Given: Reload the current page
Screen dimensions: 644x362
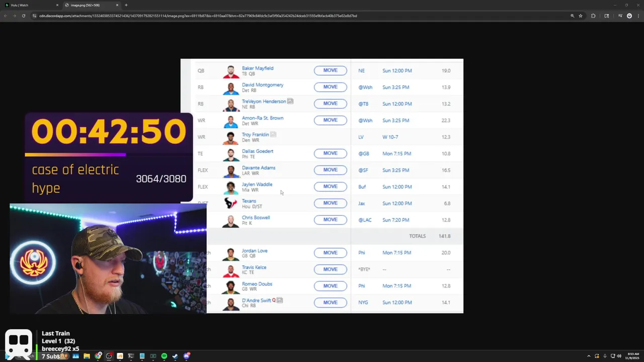Looking at the screenshot, I should [x=23, y=16].
